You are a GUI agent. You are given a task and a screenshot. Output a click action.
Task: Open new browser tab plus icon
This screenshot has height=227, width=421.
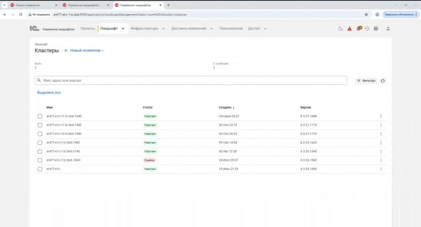pyautogui.click(x=168, y=5)
